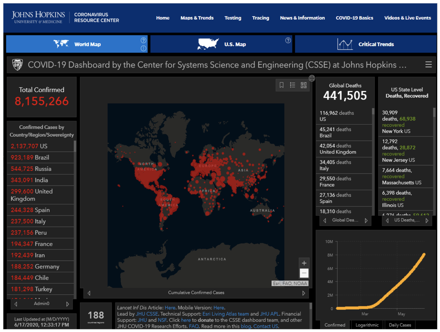Open the Lancet article 'Here' link
The height and width of the screenshot is (332, 440).
coord(170,308)
